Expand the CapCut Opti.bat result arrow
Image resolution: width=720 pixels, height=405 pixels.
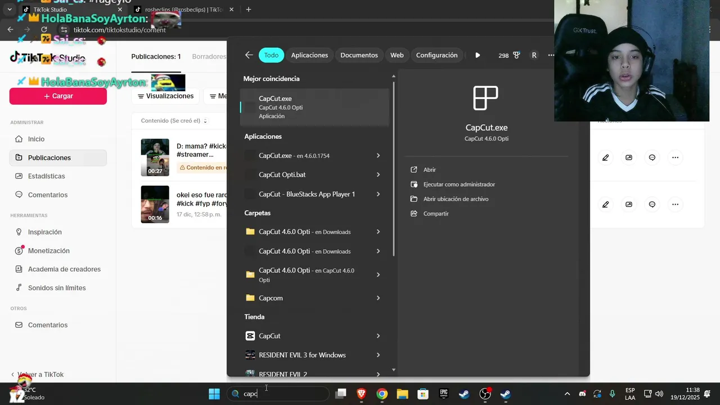(x=378, y=174)
